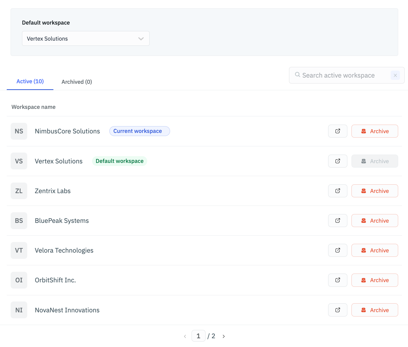Open NimbusCore Solutions in new window icon
This screenshot has height=347, width=408.
pos(337,131)
